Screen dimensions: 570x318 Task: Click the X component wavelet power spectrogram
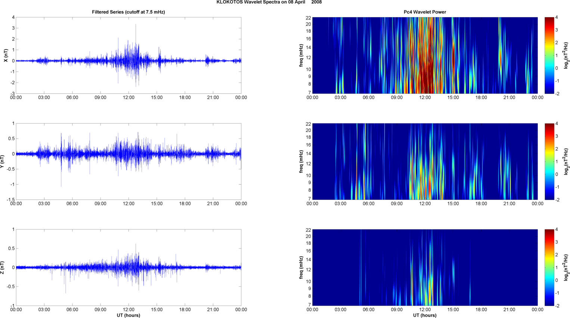click(425, 55)
